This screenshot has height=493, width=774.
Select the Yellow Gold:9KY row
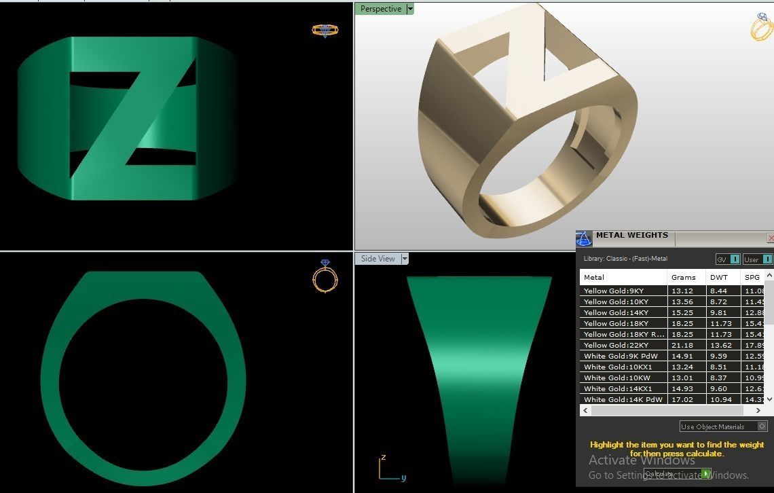(672, 291)
